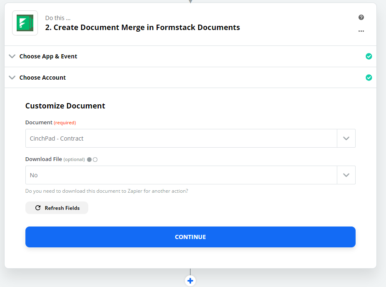Click the step title Create Document Merge
The width and height of the screenshot is (386, 287).
(142, 28)
